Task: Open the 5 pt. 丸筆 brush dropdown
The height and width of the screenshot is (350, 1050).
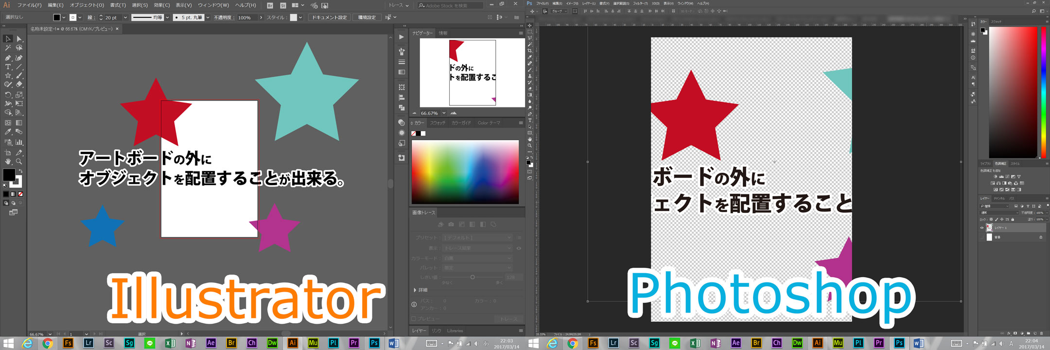Action: (x=208, y=17)
